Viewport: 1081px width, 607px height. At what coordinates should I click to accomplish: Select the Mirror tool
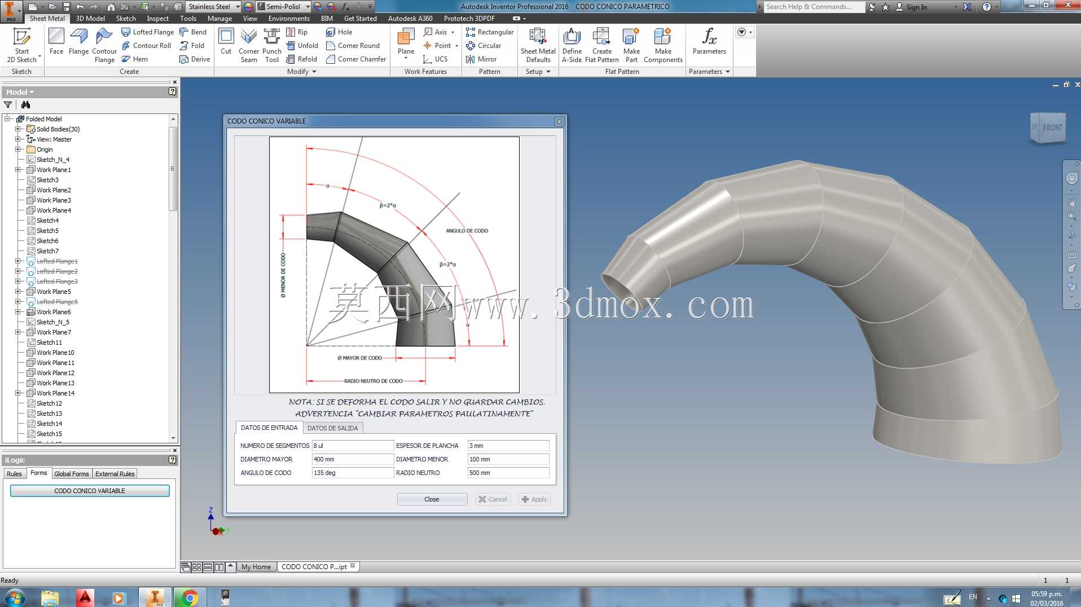(x=481, y=59)
